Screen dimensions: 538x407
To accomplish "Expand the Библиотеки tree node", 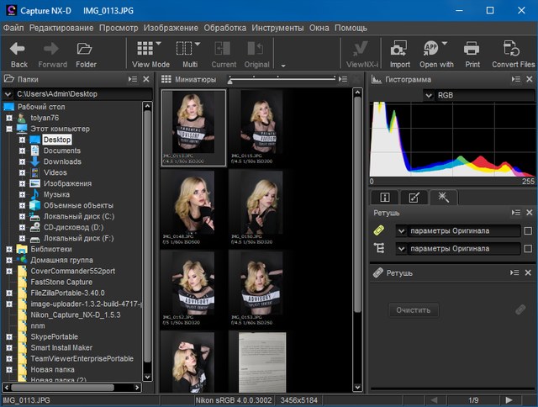I will click(9, 250).
